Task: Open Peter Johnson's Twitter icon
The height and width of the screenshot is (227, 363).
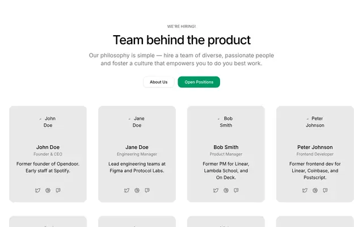Action: point(305,191)
